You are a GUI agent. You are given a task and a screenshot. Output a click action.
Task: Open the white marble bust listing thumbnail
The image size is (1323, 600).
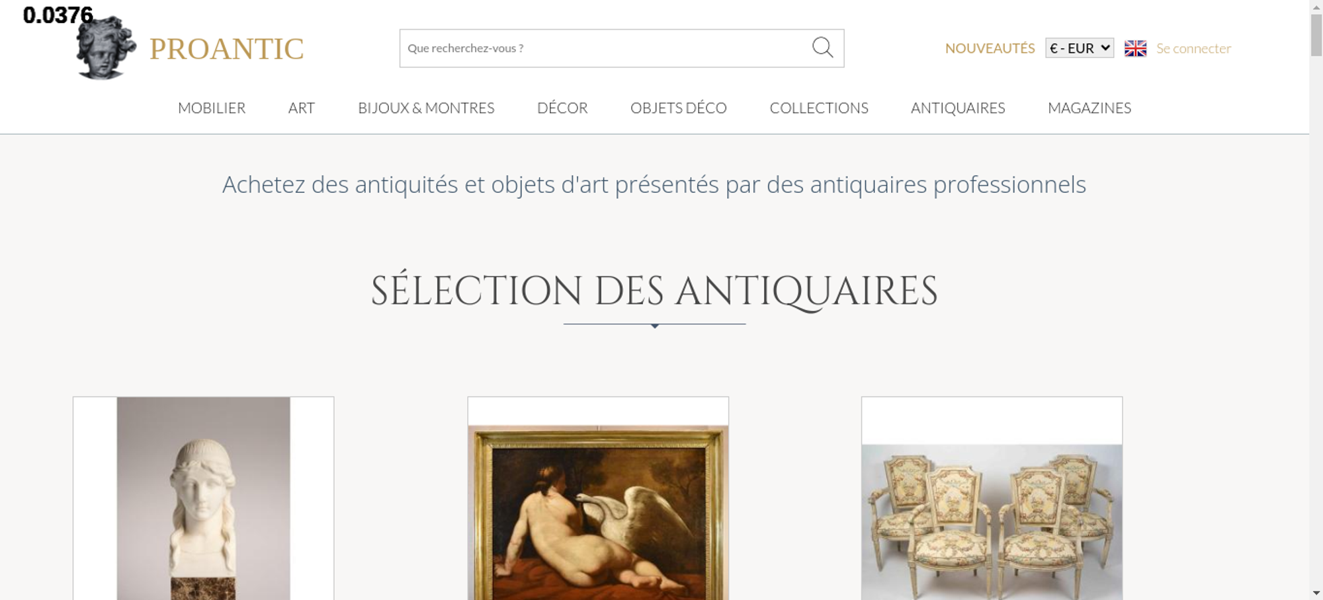[203, 498]
